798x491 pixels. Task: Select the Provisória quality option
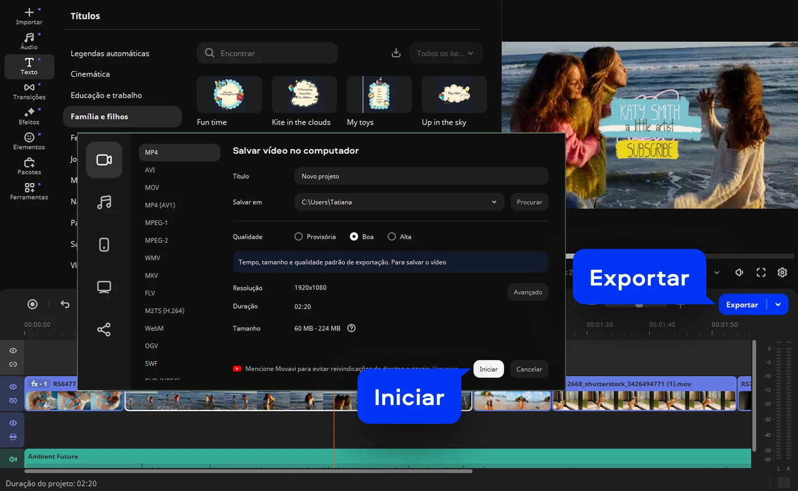[x=299, y=237]
